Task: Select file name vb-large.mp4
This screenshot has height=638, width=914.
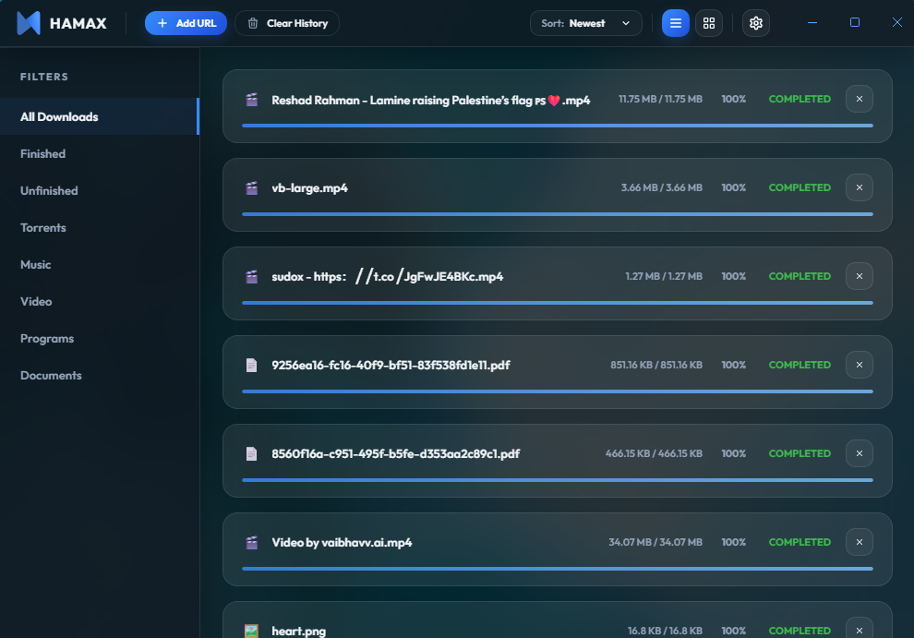Action: pos(309,187)
